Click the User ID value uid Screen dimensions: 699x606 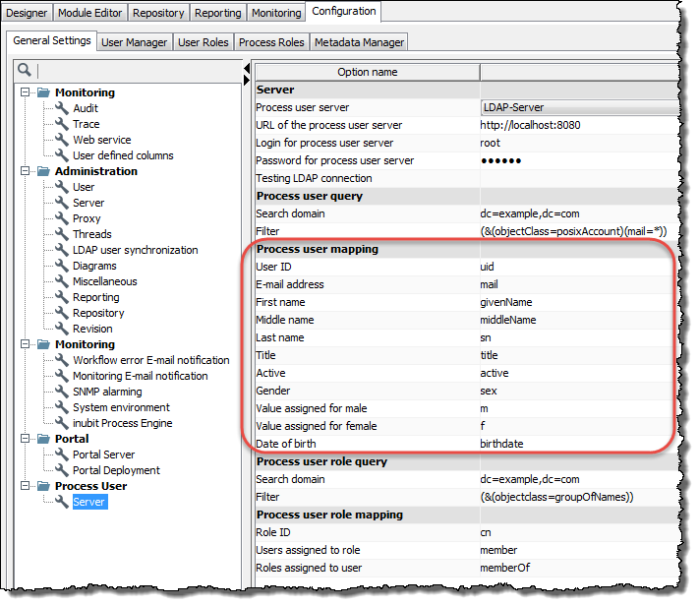pyautogui.click(x=487, y=267)
